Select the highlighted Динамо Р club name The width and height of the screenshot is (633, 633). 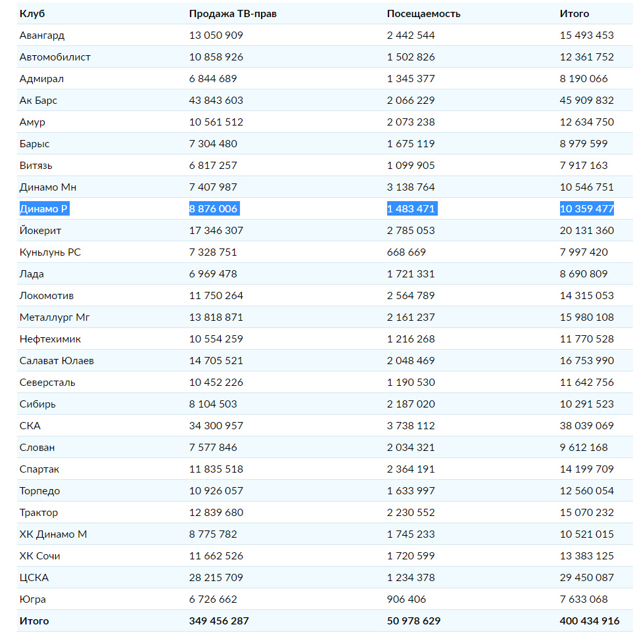pos(45,209)
